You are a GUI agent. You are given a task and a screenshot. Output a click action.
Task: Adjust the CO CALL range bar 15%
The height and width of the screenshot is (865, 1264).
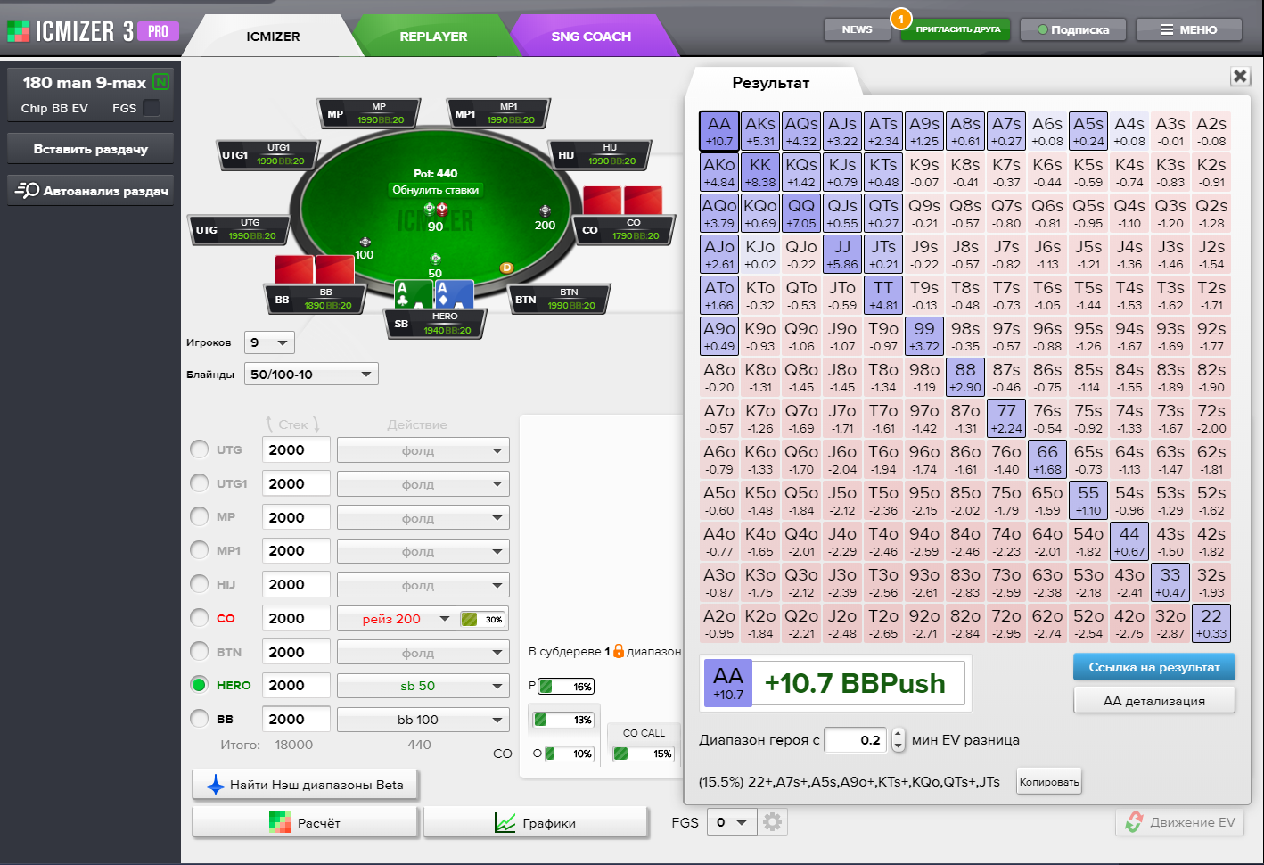pos(643,754)
